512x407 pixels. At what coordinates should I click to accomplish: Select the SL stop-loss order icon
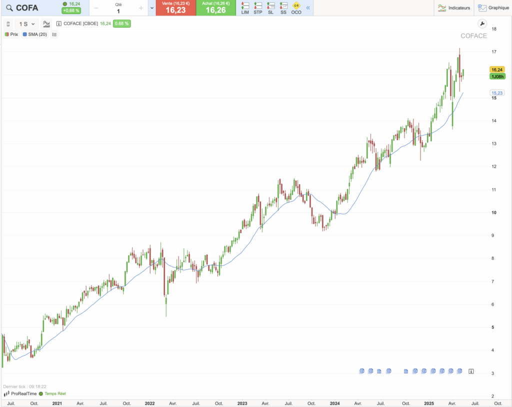tap(270, 8)
